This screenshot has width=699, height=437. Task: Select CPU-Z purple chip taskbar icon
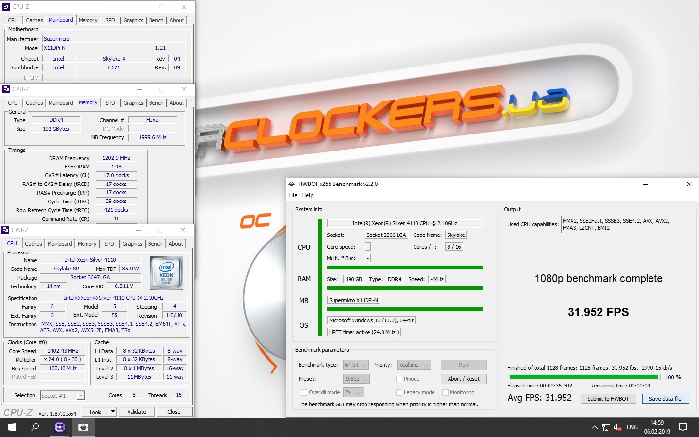[60, 427]
